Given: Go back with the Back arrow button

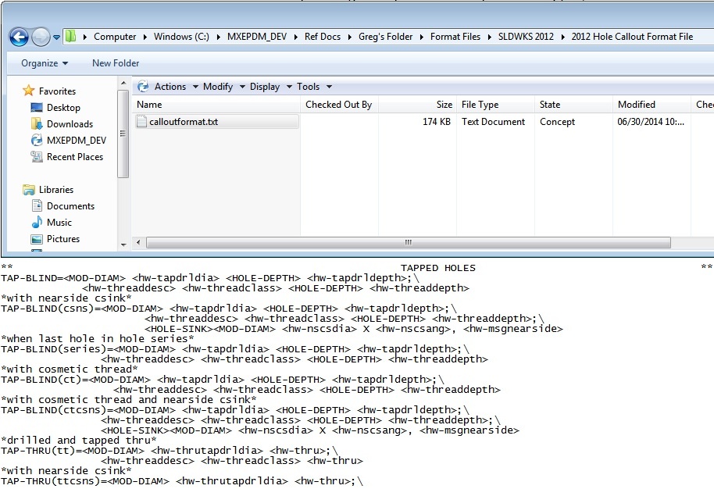Looking at the screenshot, I should [x=19, y=37].
